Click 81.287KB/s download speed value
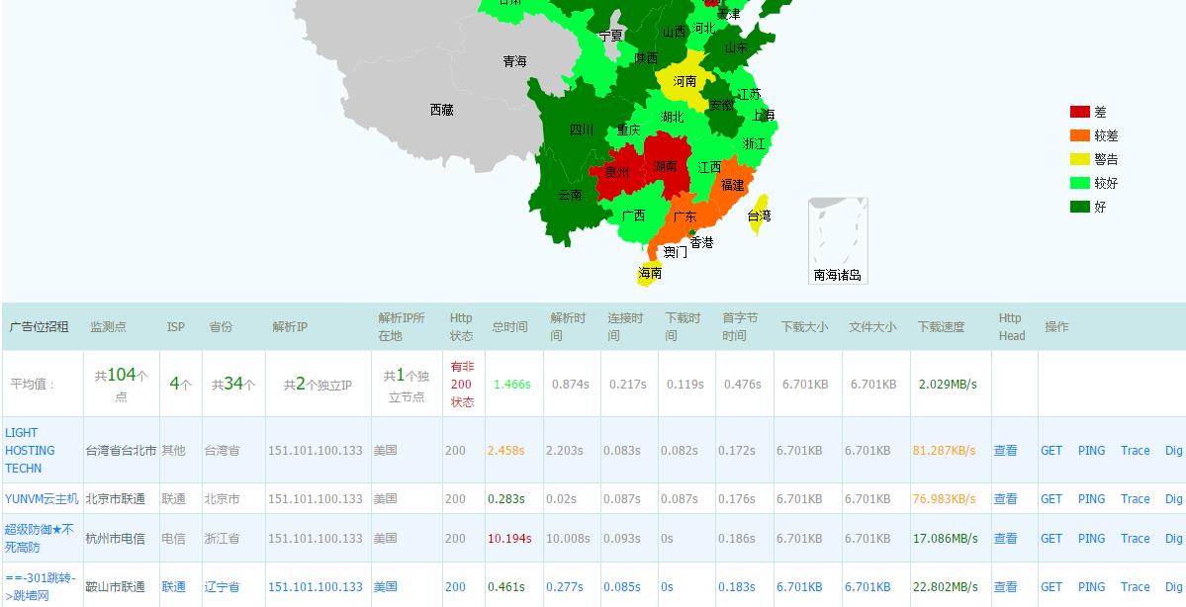This screenshot has width=1186, height=607. [x=944, y=451]
